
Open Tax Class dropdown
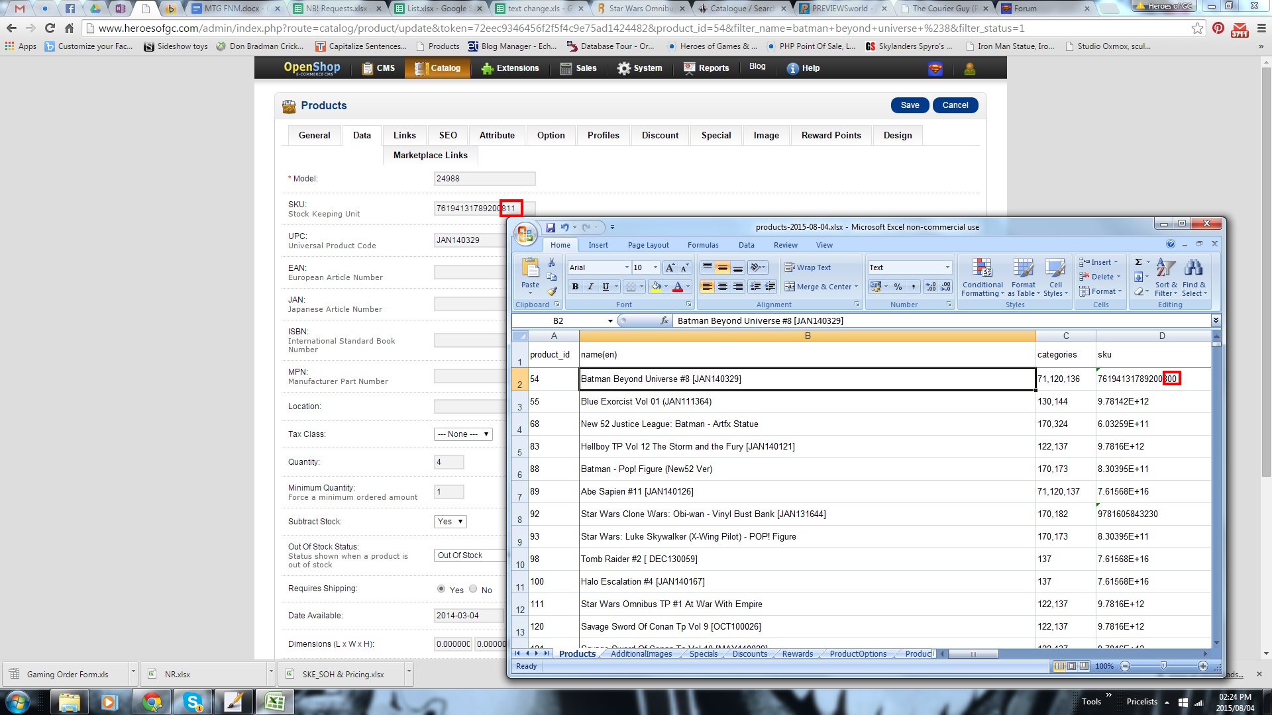[x=463, y=434]
